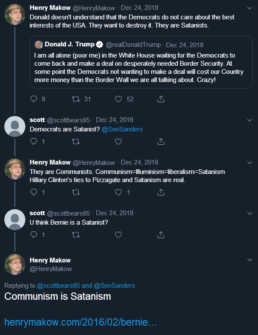
Task: Click the @SenSanders mention in scott's tweet
Action: point(122,129)
